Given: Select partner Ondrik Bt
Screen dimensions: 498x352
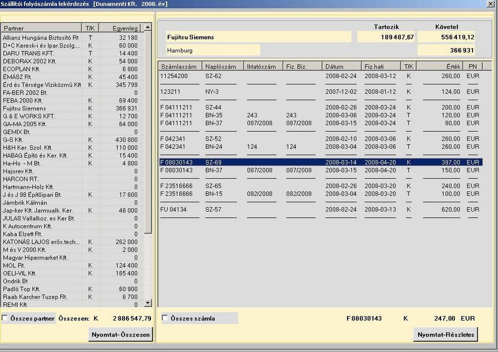Looking at the screenshot, I should [72, 281].
